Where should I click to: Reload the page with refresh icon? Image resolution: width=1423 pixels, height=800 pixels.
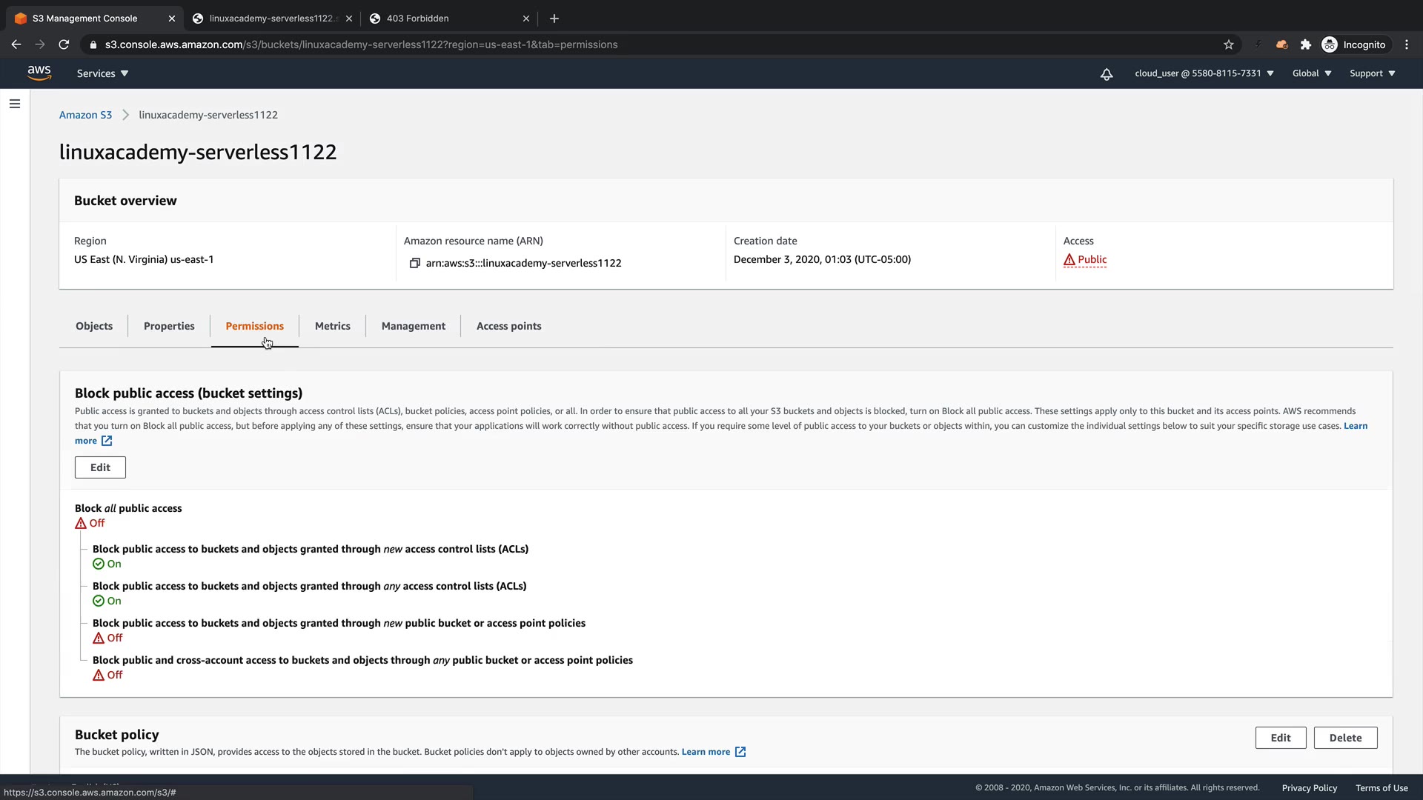click(64, 44)
